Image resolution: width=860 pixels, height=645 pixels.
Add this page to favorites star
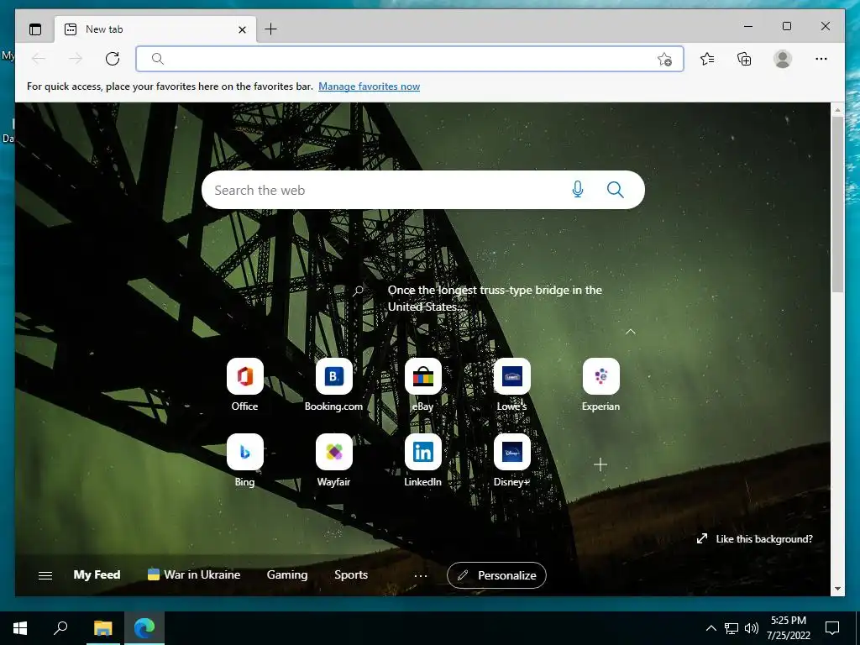click(x=664, y=60)
